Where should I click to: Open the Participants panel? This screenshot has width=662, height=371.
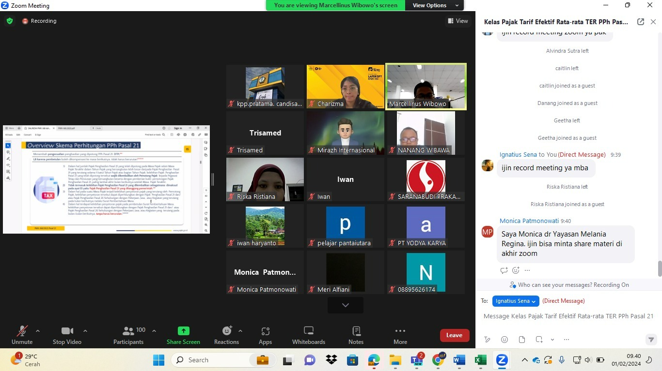point(128,335)
